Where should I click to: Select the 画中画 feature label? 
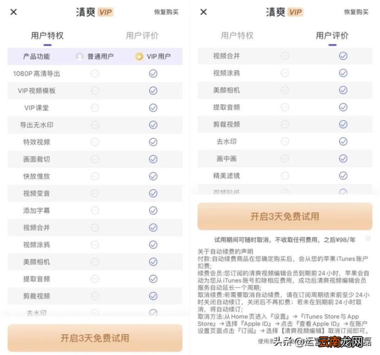[226, 159]
